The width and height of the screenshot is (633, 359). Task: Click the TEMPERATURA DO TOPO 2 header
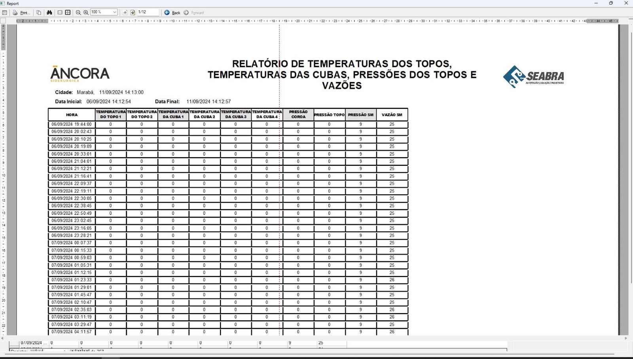(142, 115)
